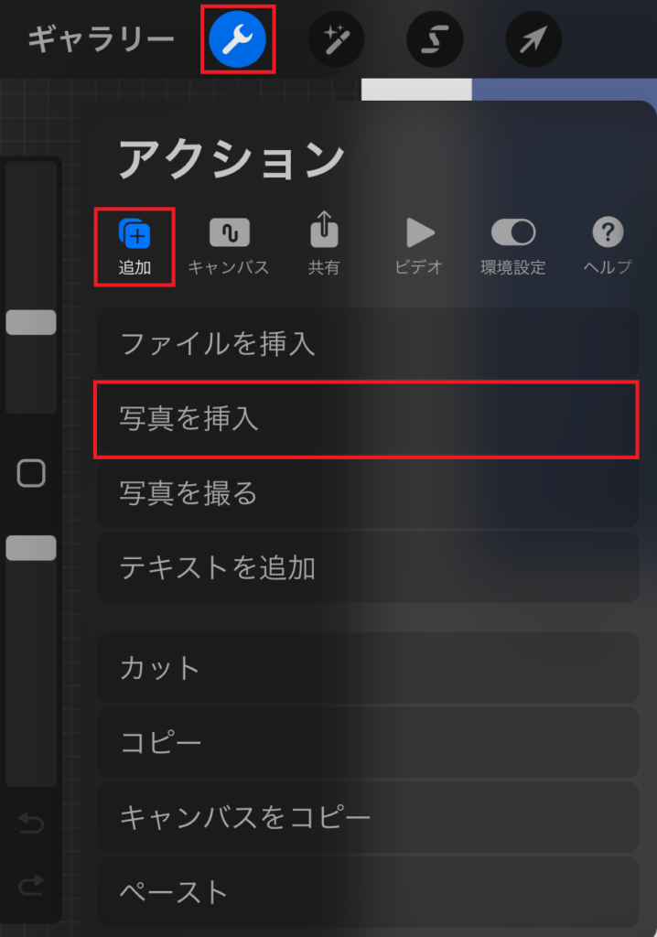Switch to the 追加 tab

pos(135,247)
